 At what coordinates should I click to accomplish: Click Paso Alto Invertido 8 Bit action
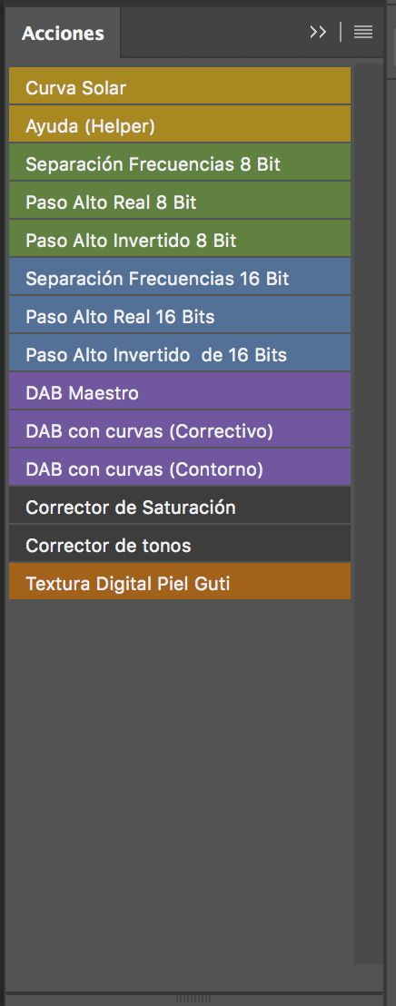pos(180,239)
